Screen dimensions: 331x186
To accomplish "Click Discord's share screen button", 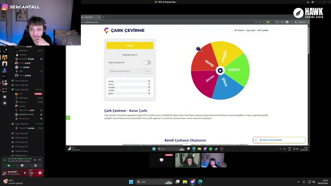I will tap(22, 166).
